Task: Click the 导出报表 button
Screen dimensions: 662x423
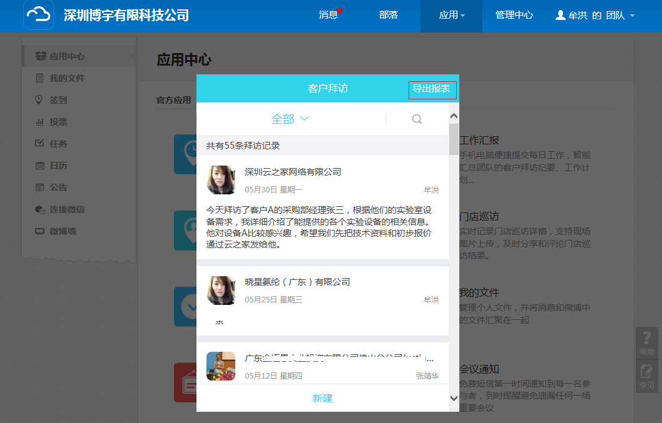Action: coord(432,89)
